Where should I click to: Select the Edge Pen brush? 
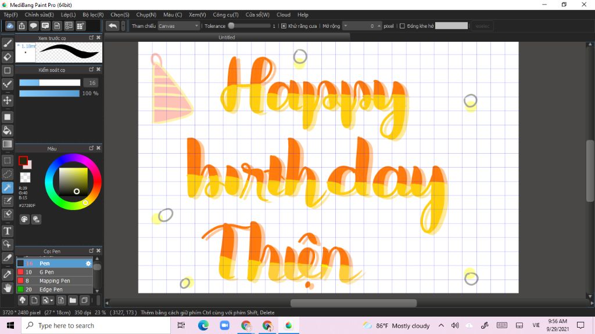(x=55, y=289)
